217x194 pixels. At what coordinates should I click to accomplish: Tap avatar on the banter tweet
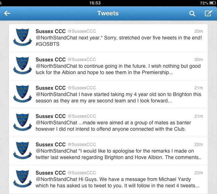[x=23, y=122]
